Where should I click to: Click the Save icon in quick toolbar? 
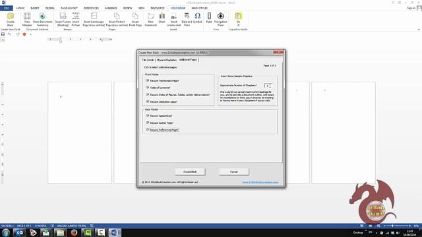click(x=3, y=34)
